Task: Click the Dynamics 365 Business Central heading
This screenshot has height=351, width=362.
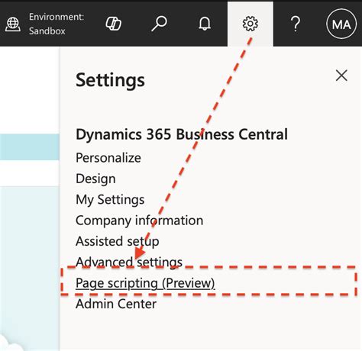Action: 182,134
